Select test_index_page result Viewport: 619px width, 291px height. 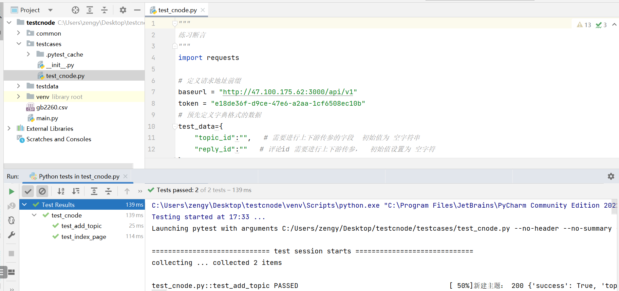(x=83, y=236)
